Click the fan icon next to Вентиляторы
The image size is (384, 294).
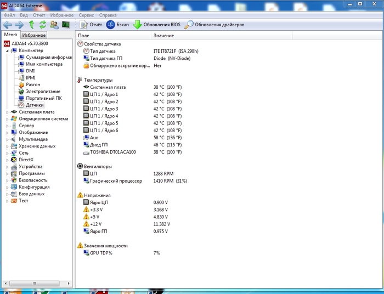pos(80,166)
